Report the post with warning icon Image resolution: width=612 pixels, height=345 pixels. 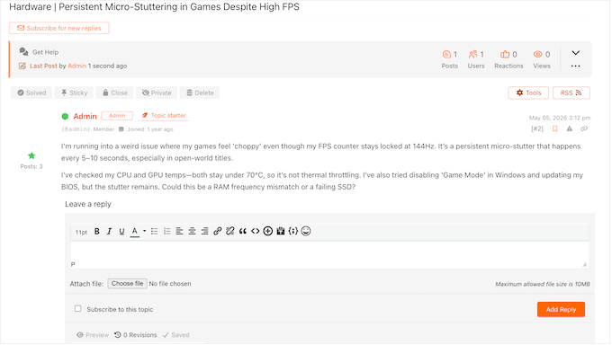click(570, 129)
